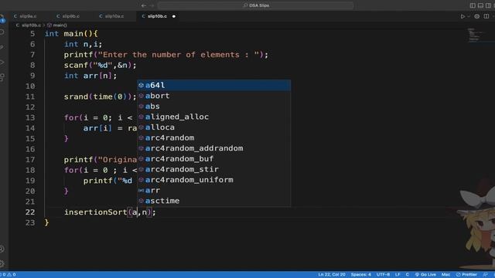Click "int arr[n];" on line 9

[90, 76]
